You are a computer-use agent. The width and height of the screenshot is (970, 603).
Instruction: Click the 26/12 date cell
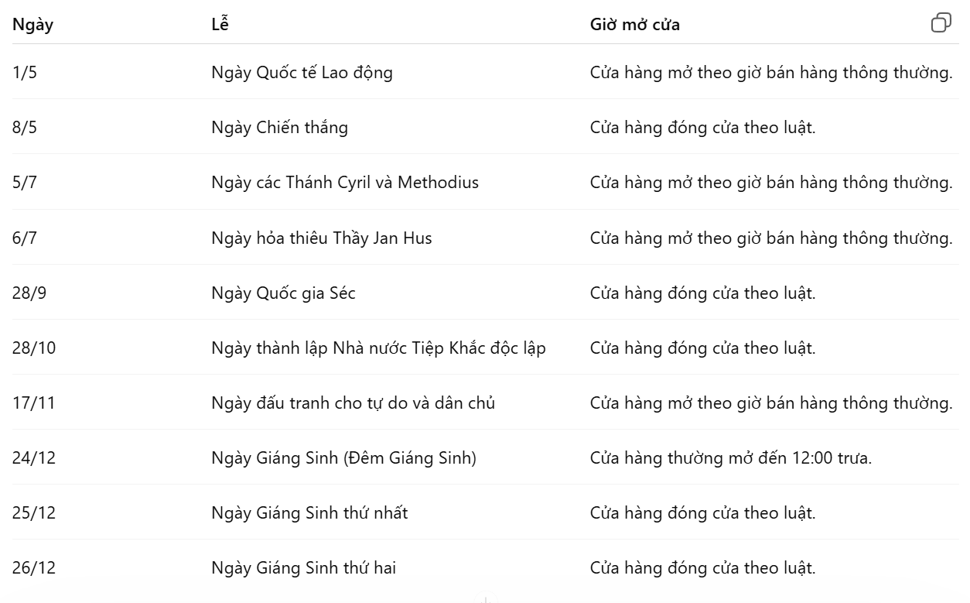34,568
